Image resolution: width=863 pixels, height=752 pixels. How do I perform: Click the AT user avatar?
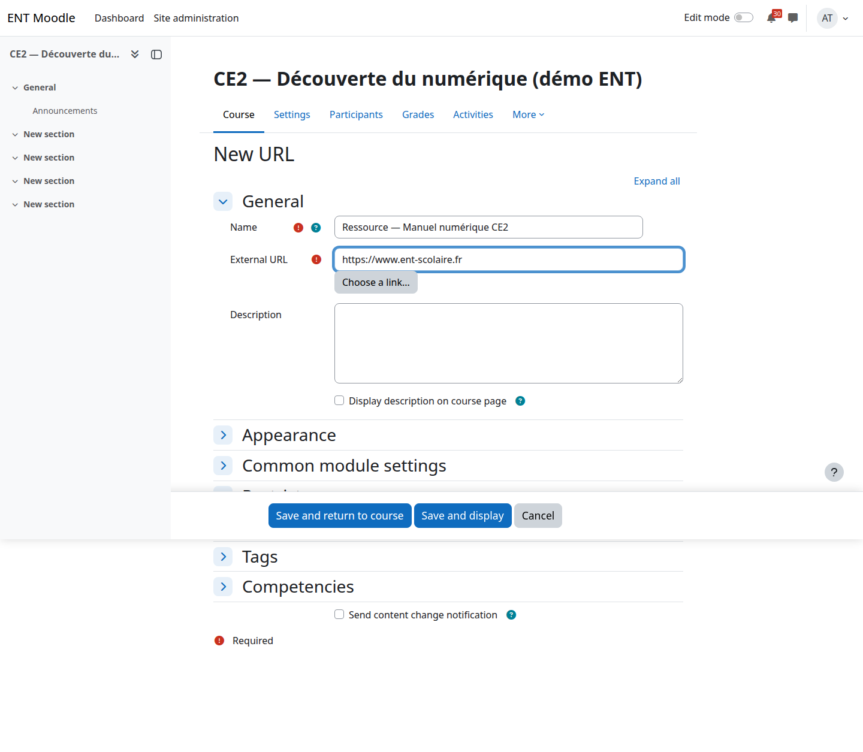point(827,18)
